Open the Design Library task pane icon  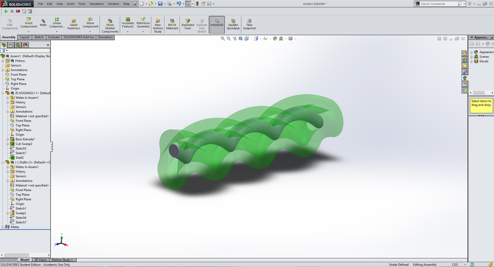point(465,60)
